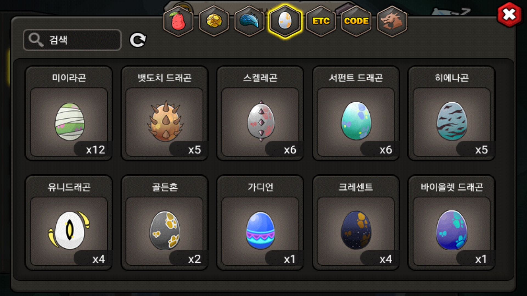Open the gold nugget tab
Image resolution: width=527 pixels, height=296 pixels.
214,21
